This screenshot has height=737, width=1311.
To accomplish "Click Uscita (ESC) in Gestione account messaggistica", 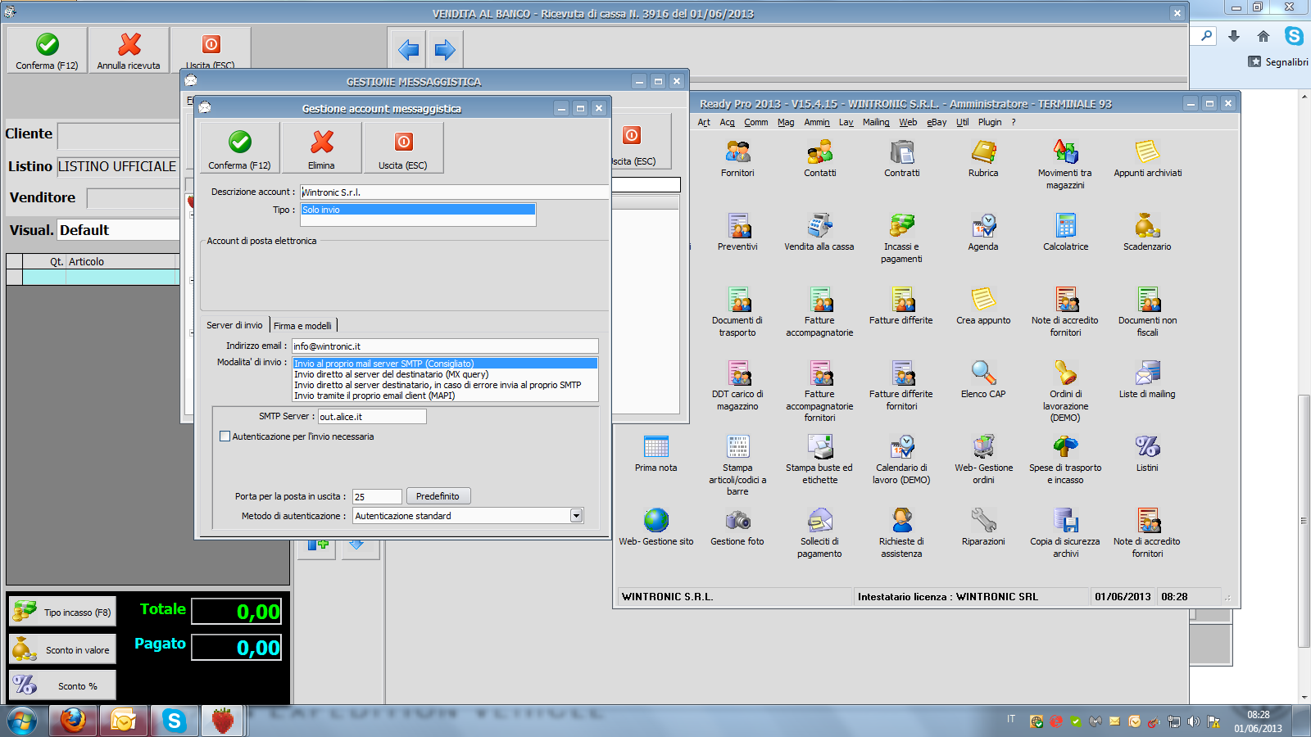I will pos(403,148).
